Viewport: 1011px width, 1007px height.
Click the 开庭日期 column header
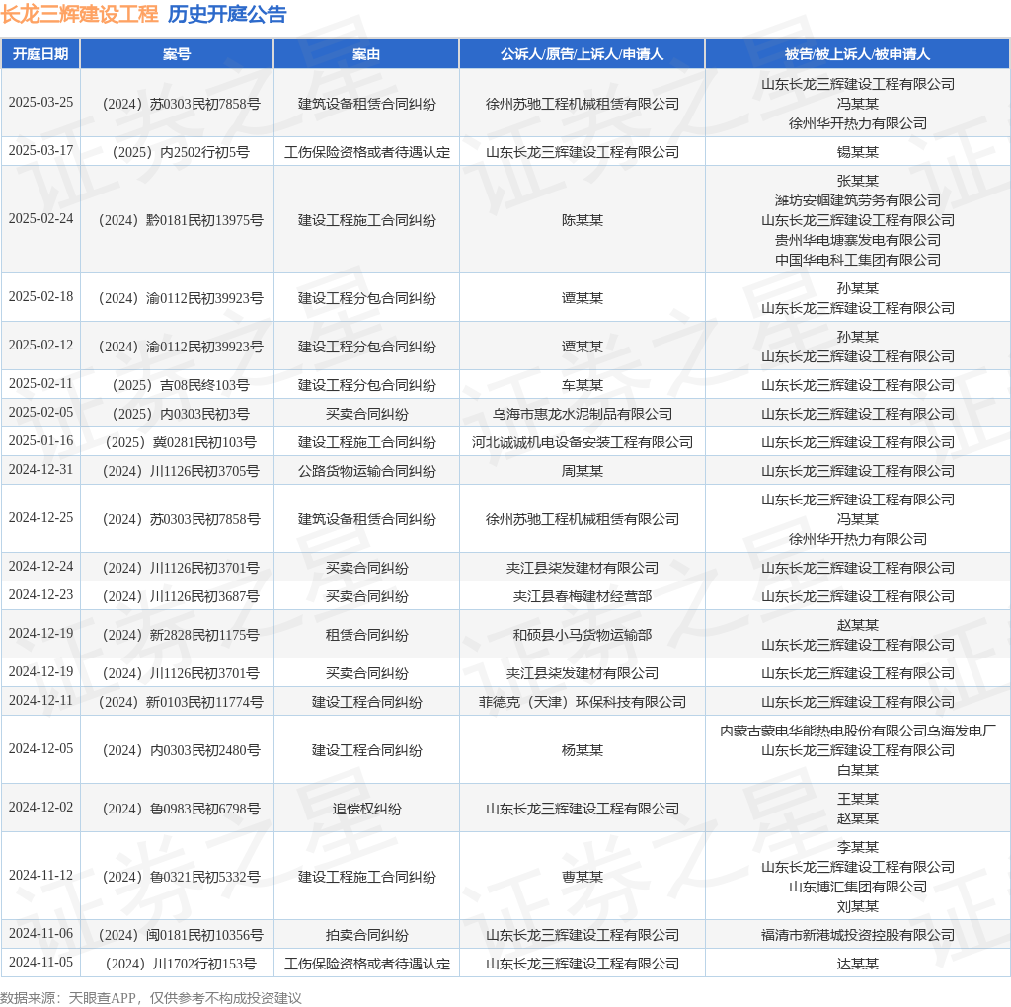click(40, 54)
